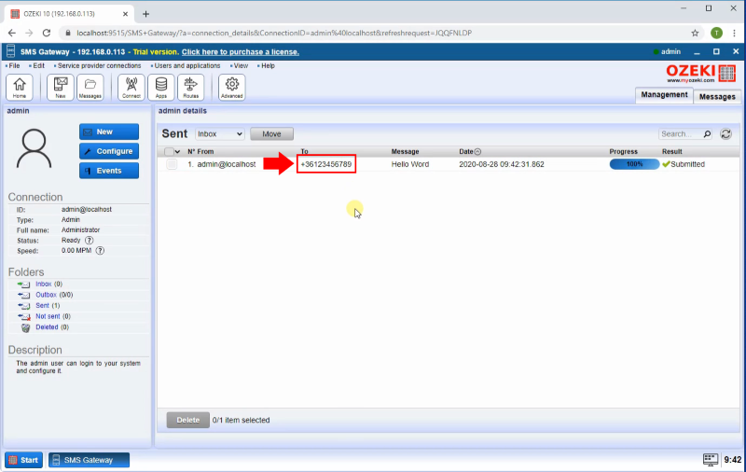This screenshot has width=746, height=472.
Task: Click the refresh icon beside the search box
Action: (x=726, y=134)
